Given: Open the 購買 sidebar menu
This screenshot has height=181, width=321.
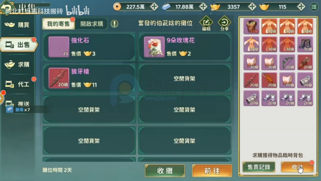Looking at the screenshot, I should pos(17,25).
